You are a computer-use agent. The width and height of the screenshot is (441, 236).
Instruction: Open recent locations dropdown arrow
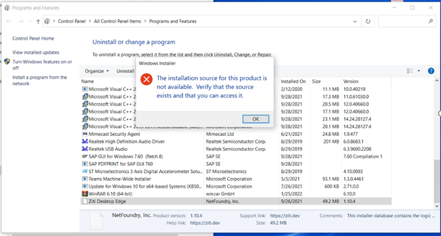(30, 21)
